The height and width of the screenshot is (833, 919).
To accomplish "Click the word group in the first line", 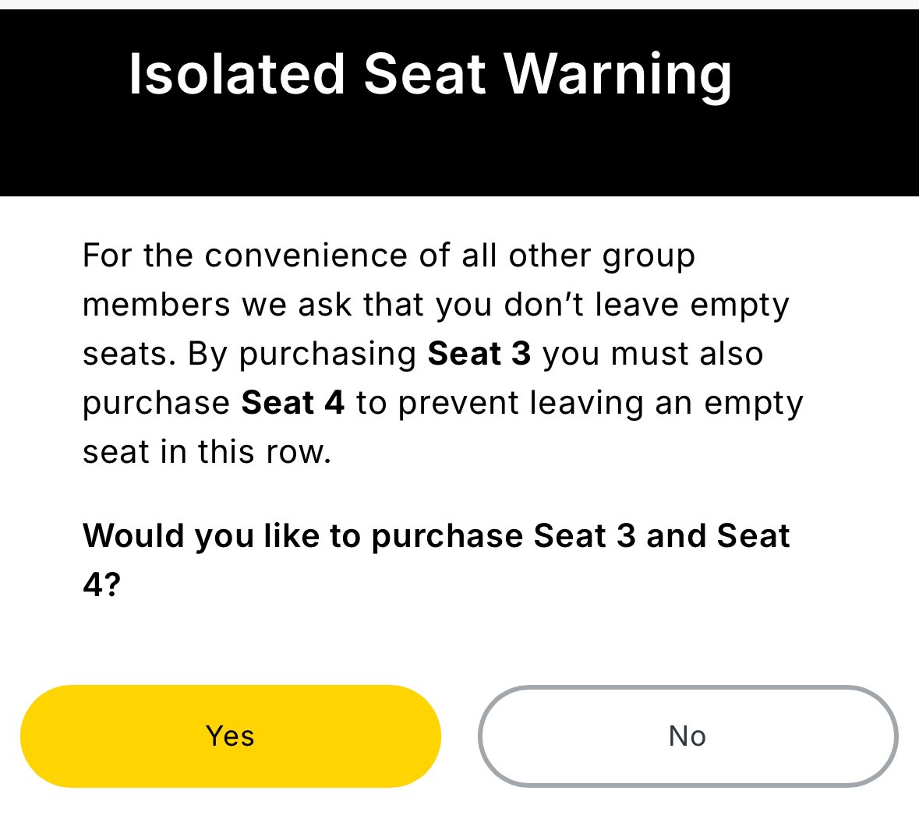I will tap(649, 258).
